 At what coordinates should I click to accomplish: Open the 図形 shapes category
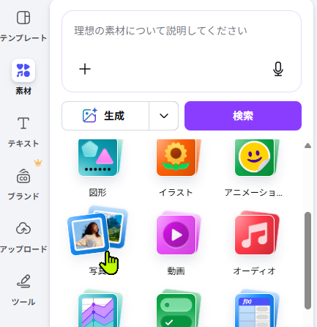click(x=98, y=158)
